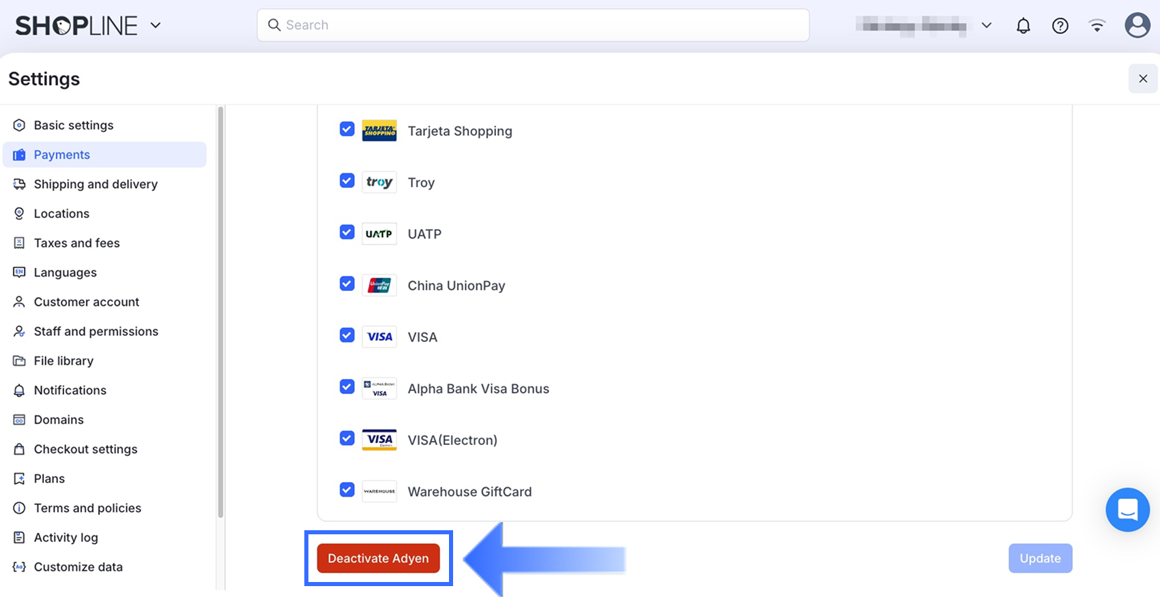Screen dimensions: 1160x597
Task: Click the Search input field
Action: pos(533,25)
